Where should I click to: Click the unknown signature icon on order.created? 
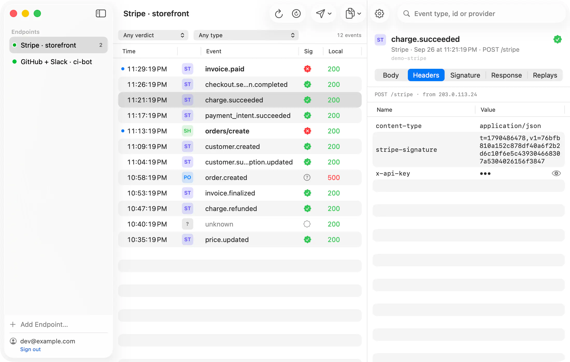click(307, 177)
